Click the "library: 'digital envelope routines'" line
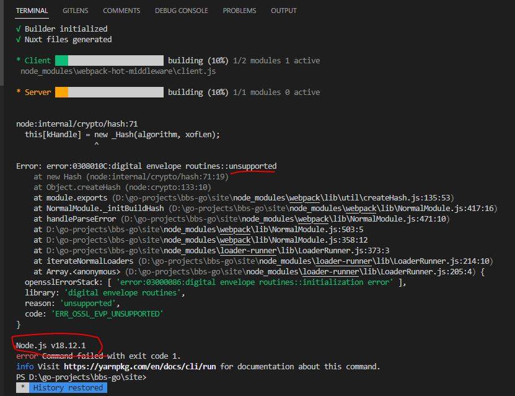The image size is (515, 396). 105,293
